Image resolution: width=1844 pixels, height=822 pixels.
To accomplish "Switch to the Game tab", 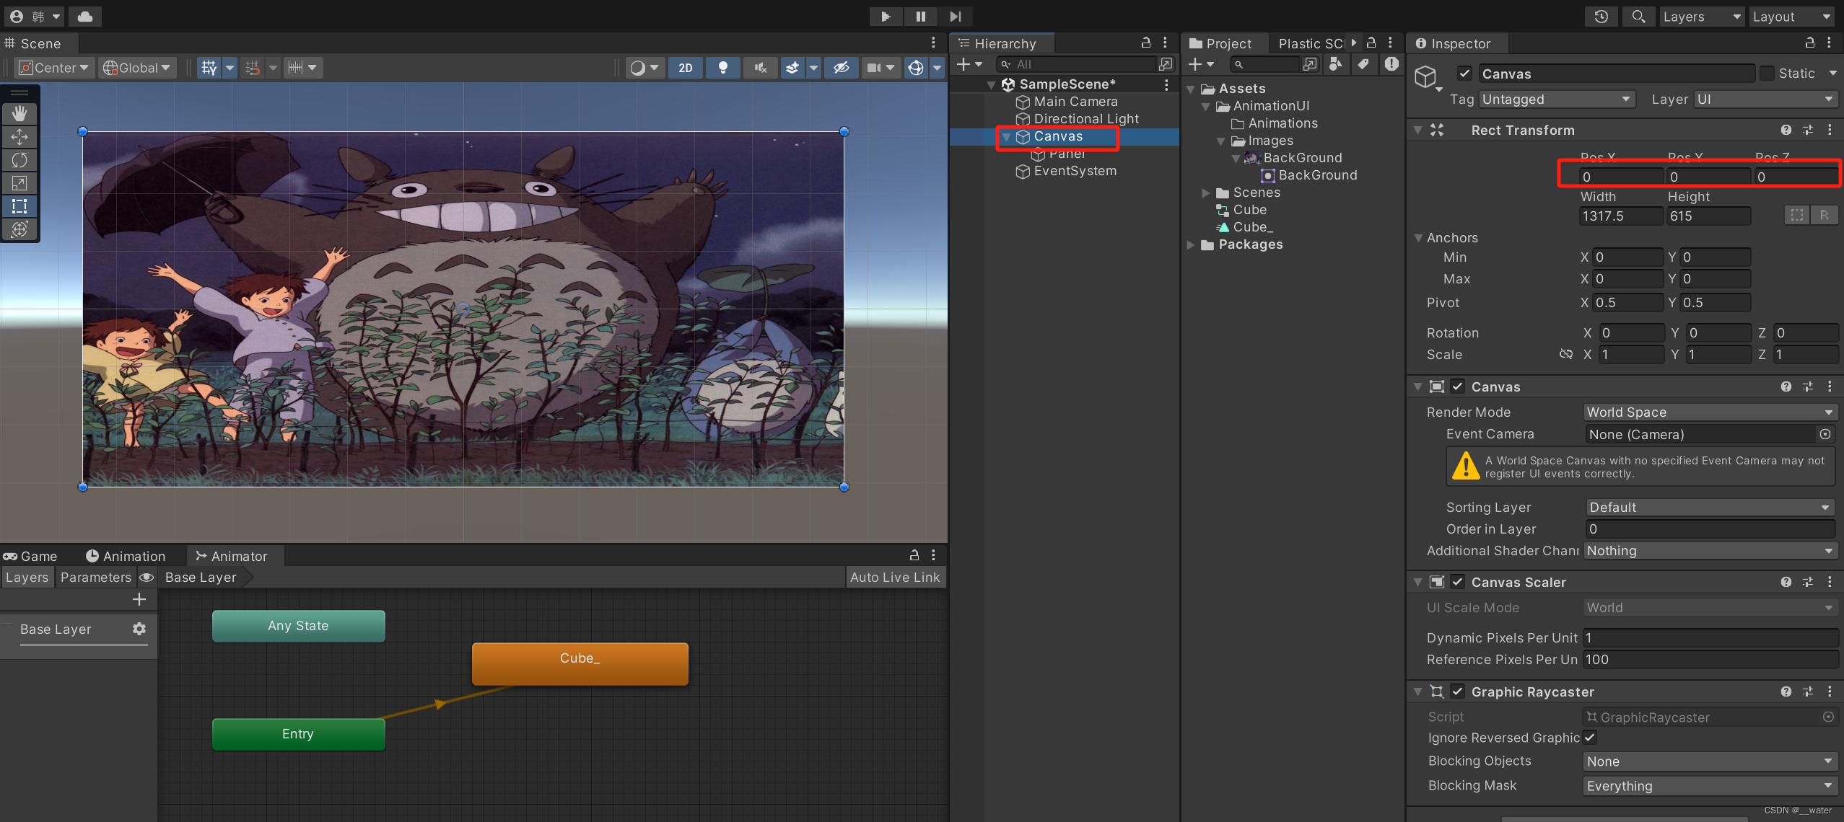I will click(31, 556).
